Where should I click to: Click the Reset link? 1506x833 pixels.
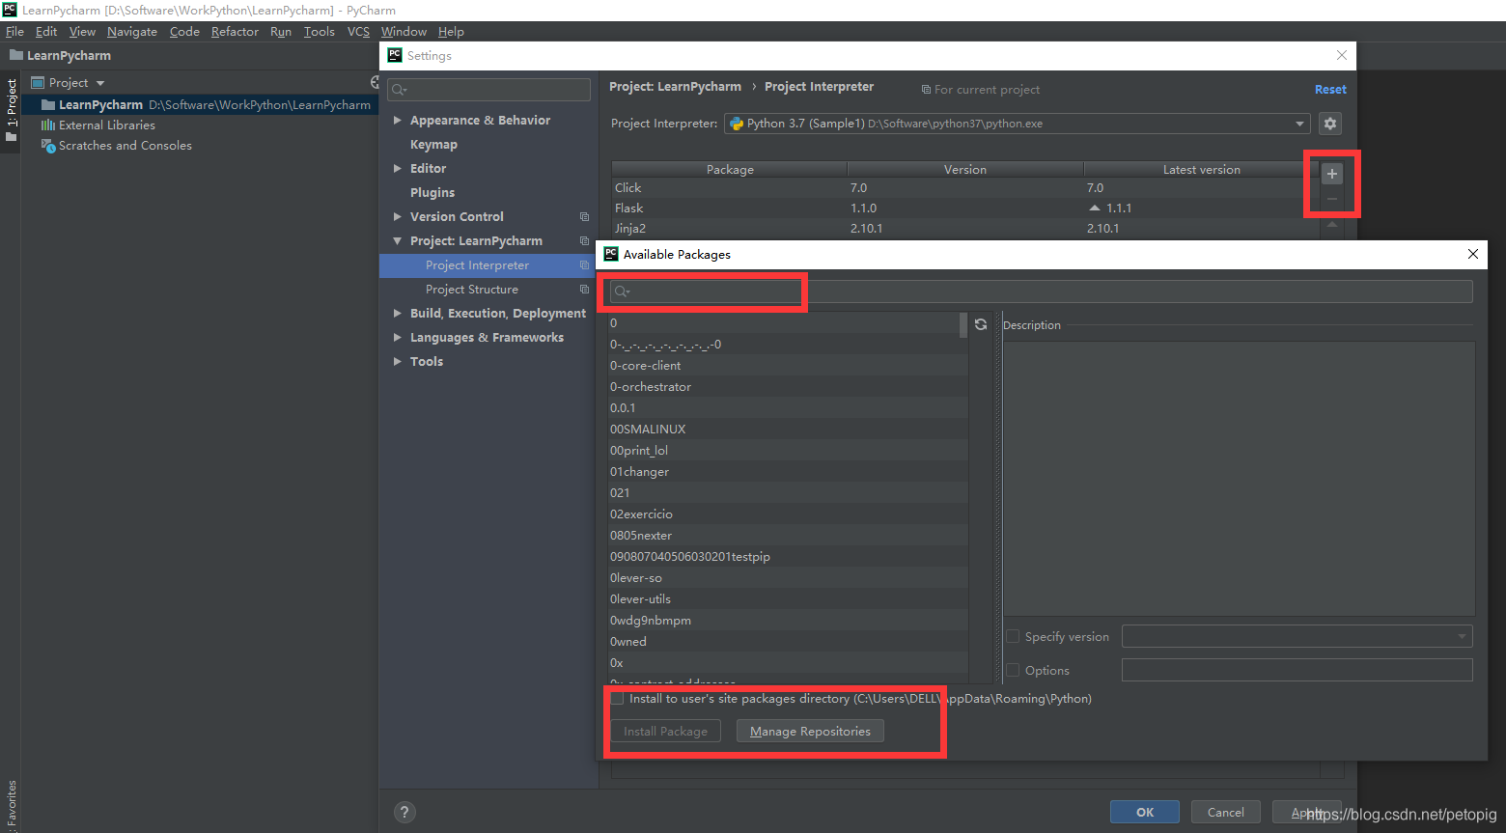click(x=1330, y=90)
